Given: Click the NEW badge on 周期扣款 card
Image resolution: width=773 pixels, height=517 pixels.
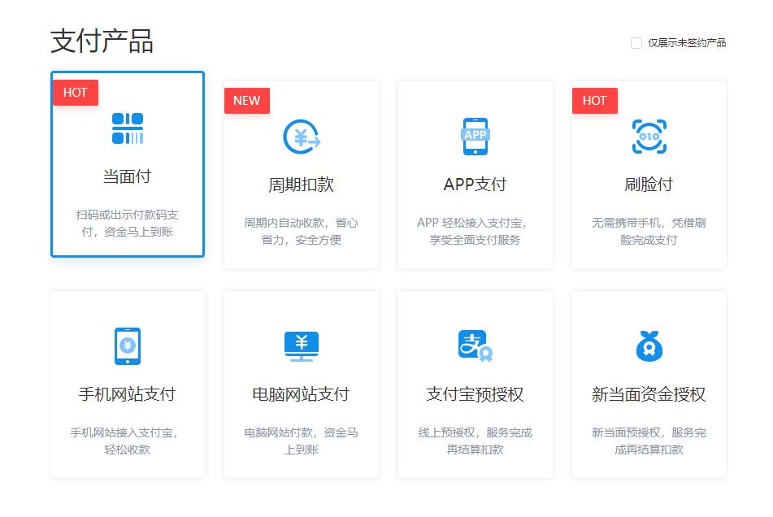Looking at the screenshot, I should point(246,101).
